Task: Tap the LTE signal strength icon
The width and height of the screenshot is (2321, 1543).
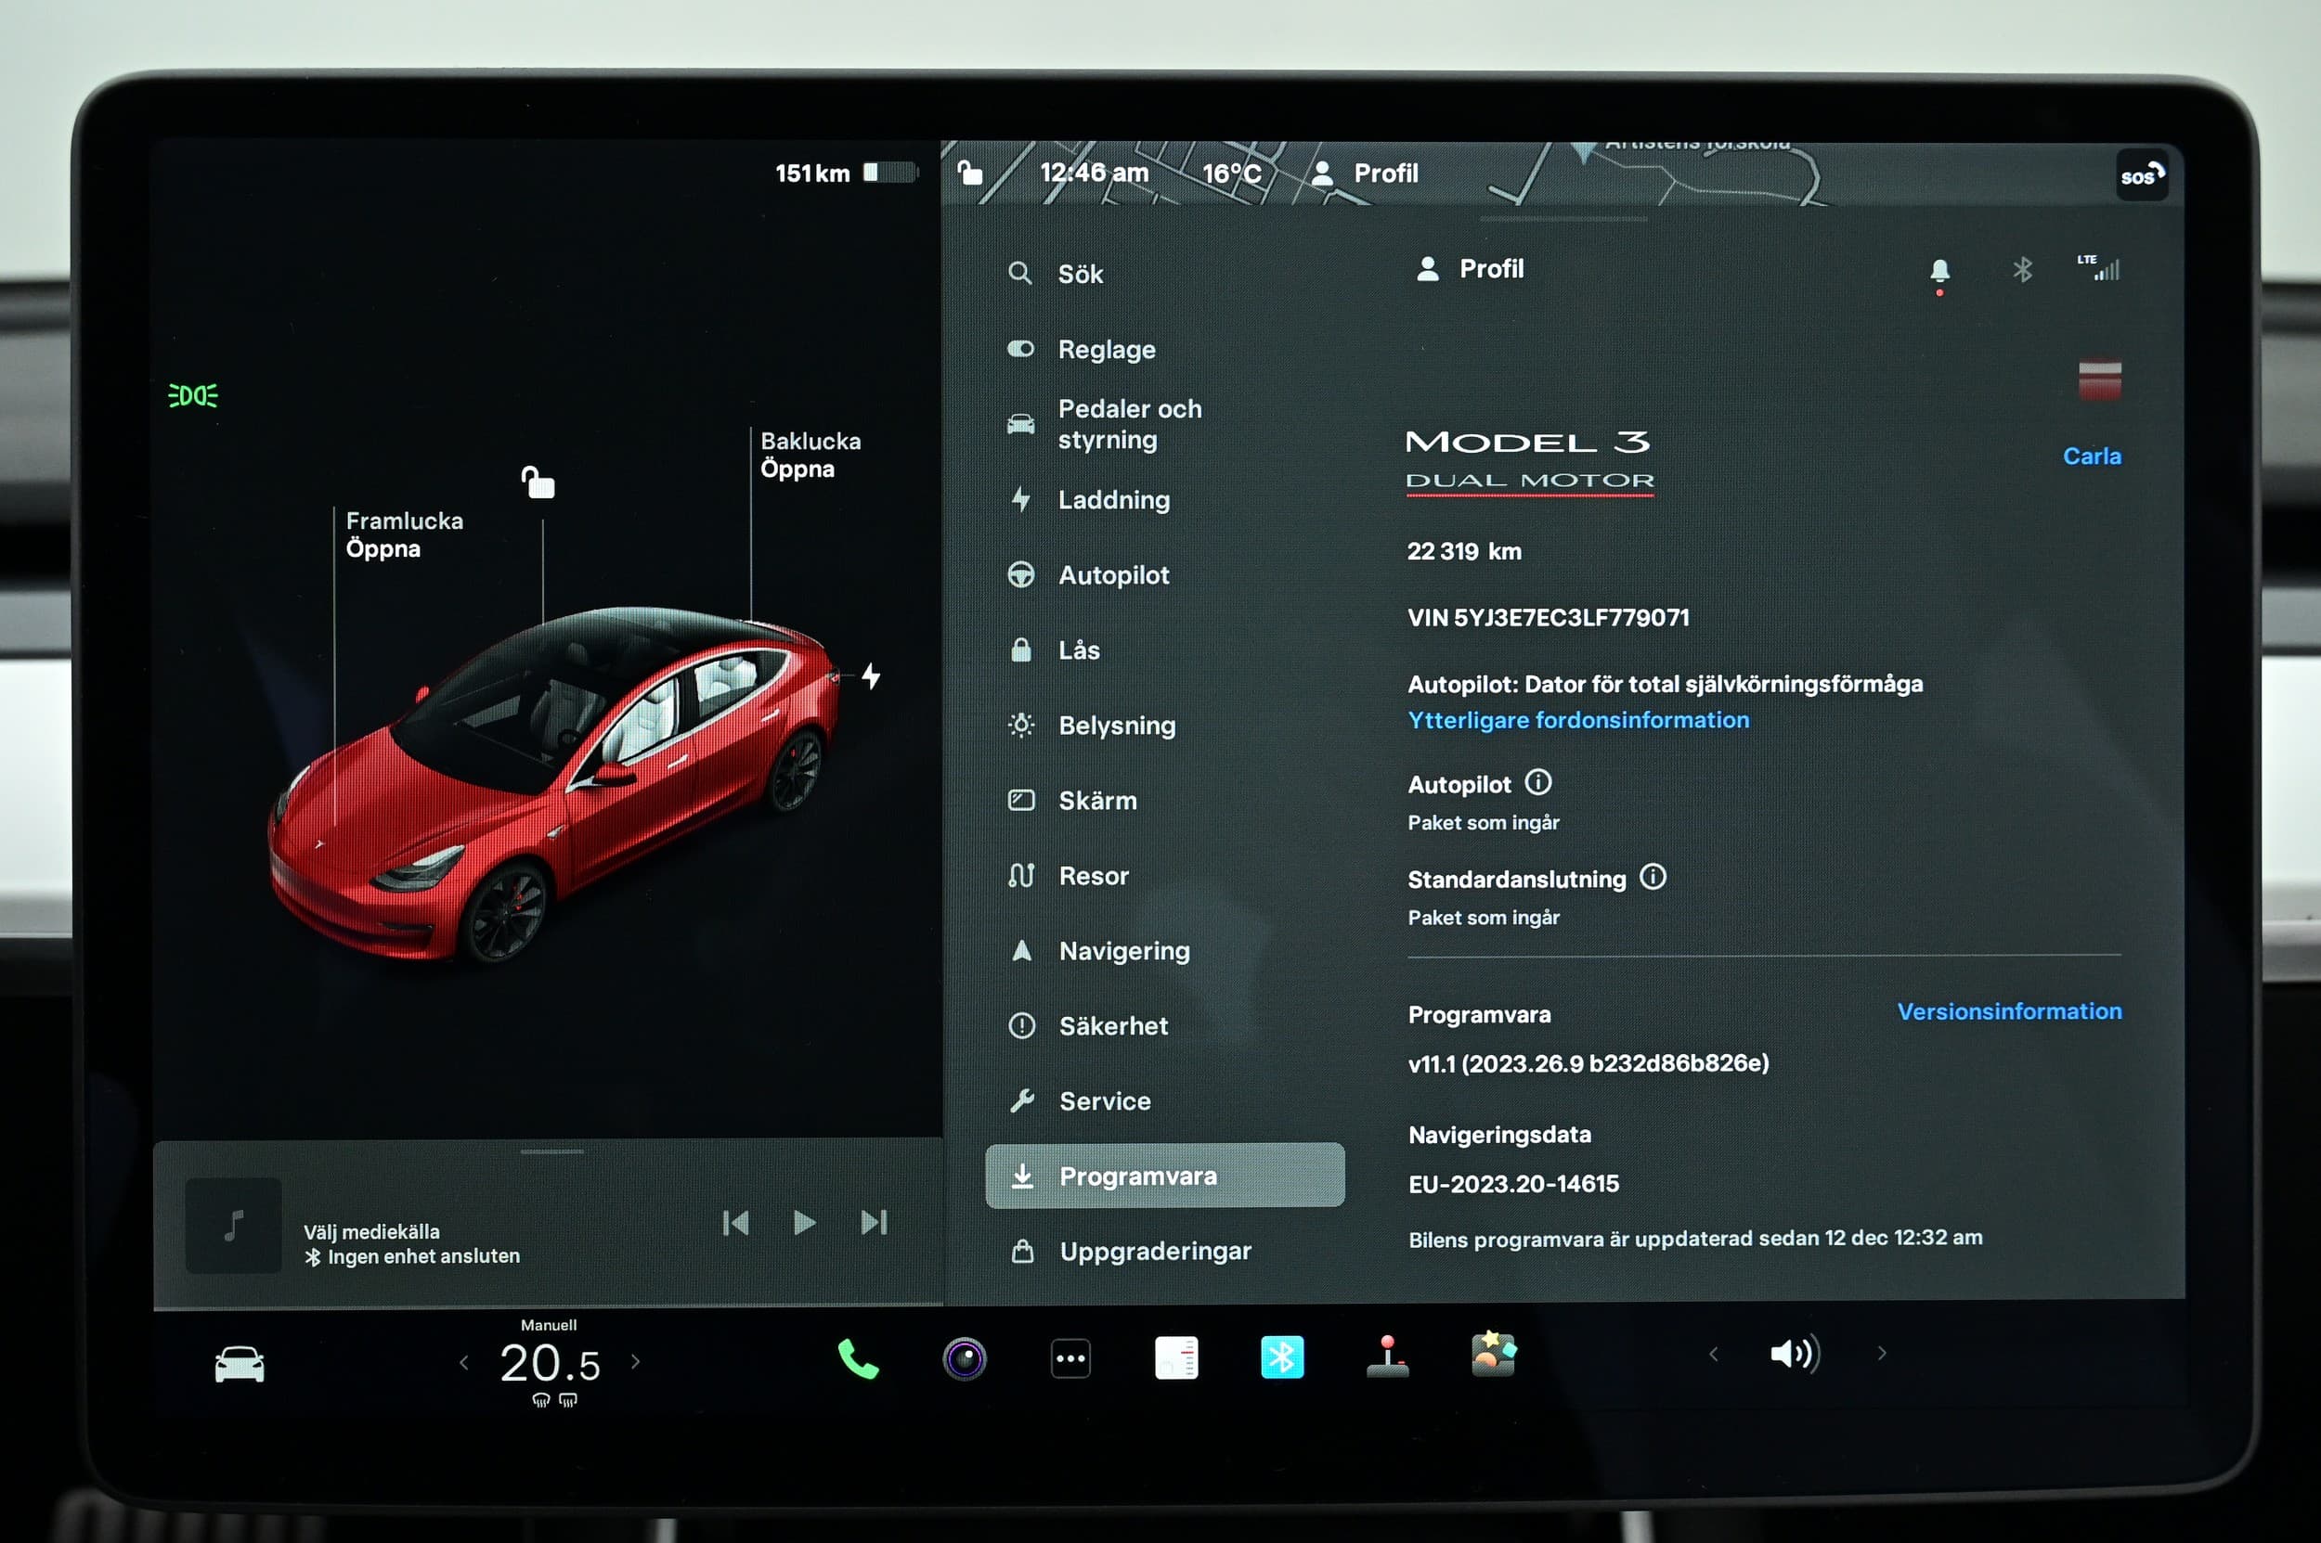Action: (2100, 267)
